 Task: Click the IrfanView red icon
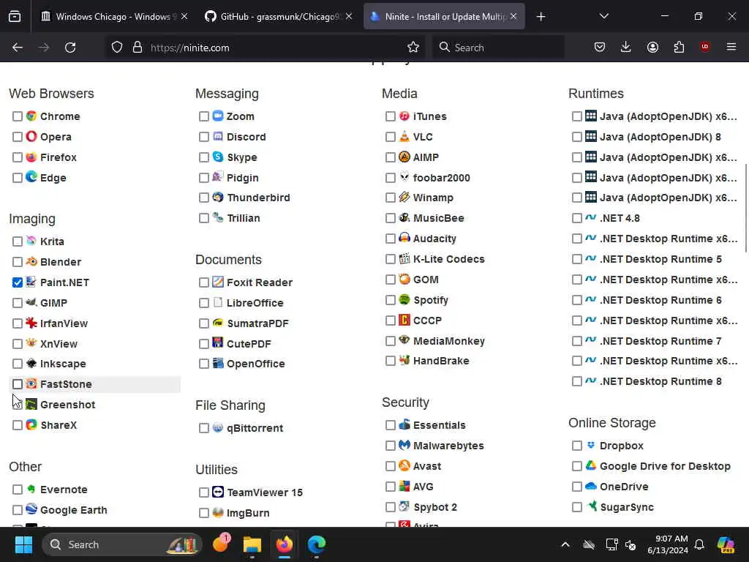coord(31,323)
